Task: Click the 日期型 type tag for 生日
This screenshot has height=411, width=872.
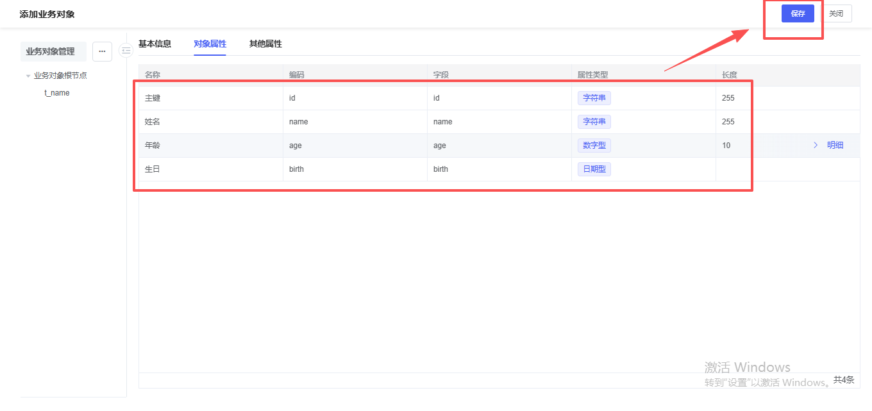Action: click(x=594, y=169)
